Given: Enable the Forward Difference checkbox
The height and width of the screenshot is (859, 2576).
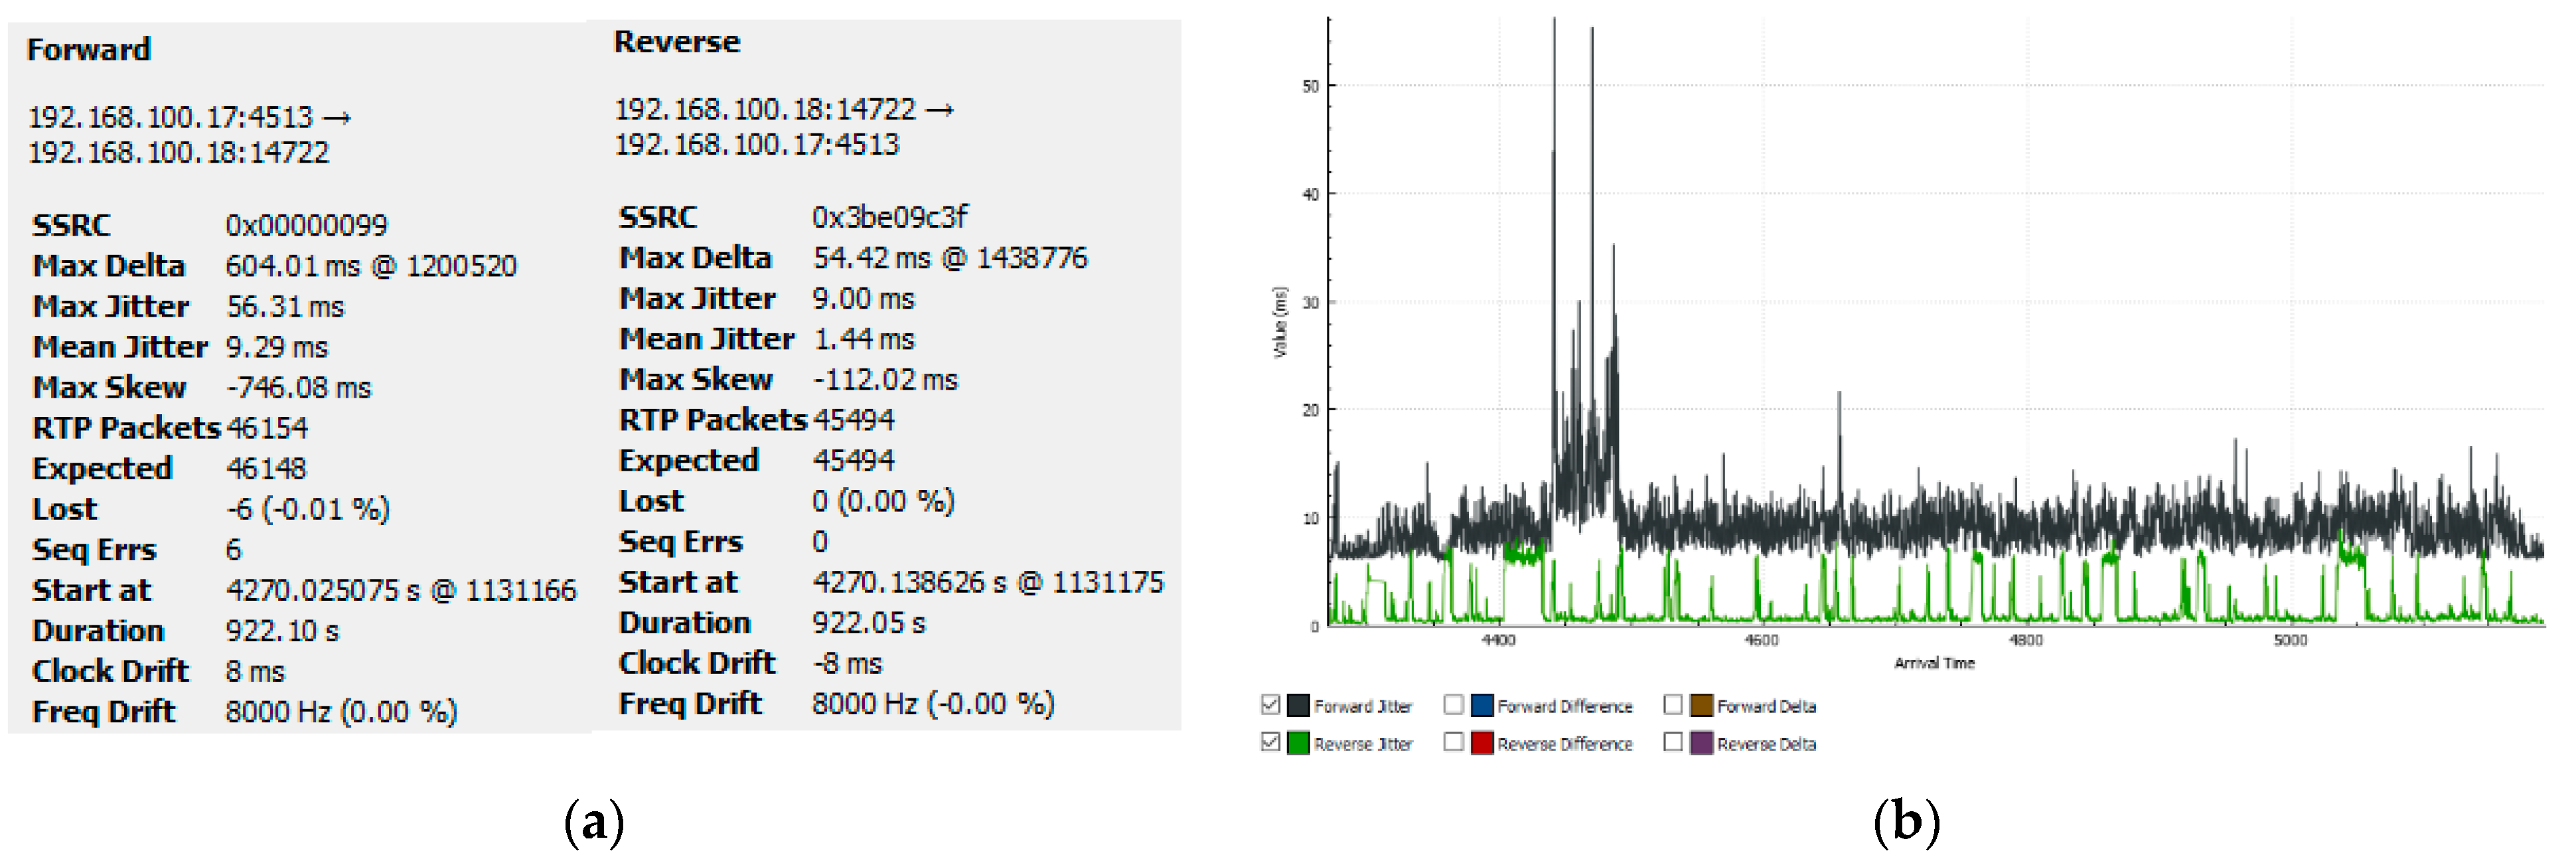Looking at the screenshot, I should point(1453,705).
